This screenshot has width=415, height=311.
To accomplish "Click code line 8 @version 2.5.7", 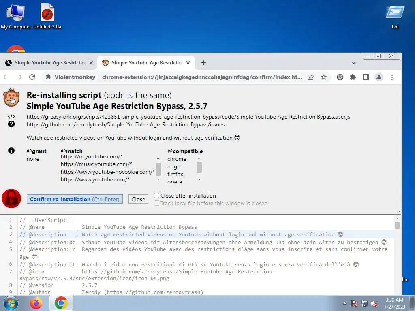I will point(58,285).
